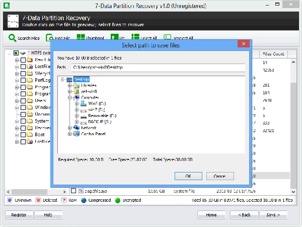Check the Raw Files folder checkbox

tap(23, 60)
